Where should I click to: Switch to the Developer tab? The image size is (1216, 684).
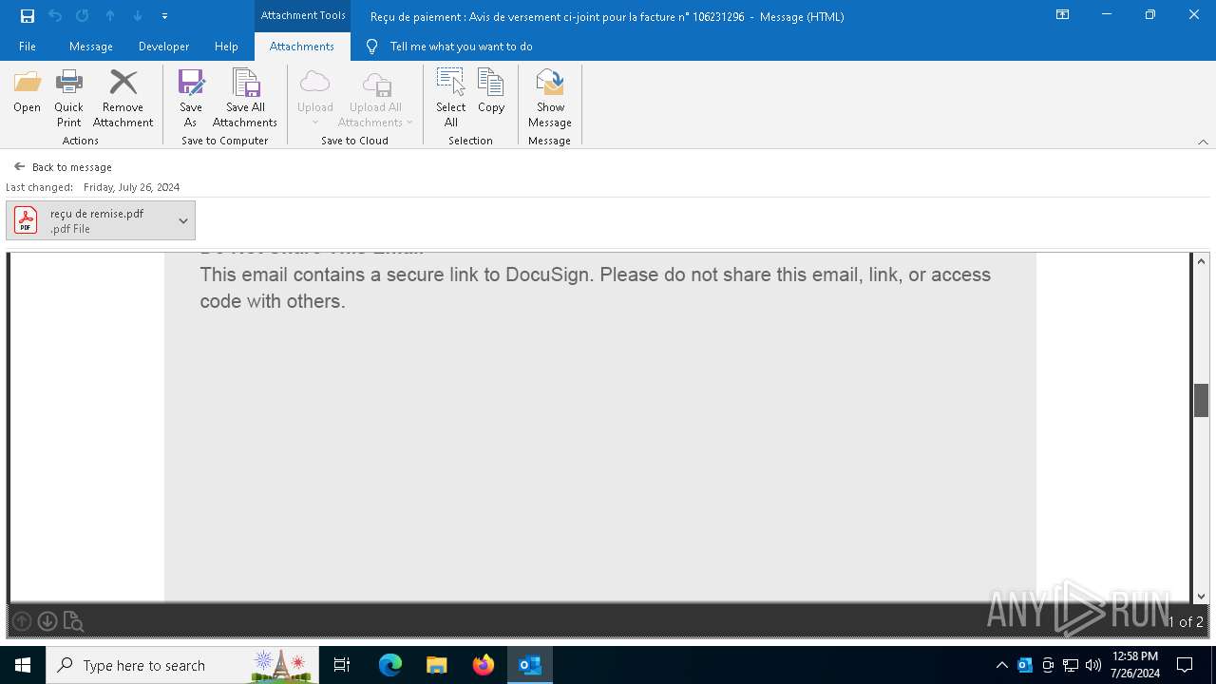tap(163, 47)
